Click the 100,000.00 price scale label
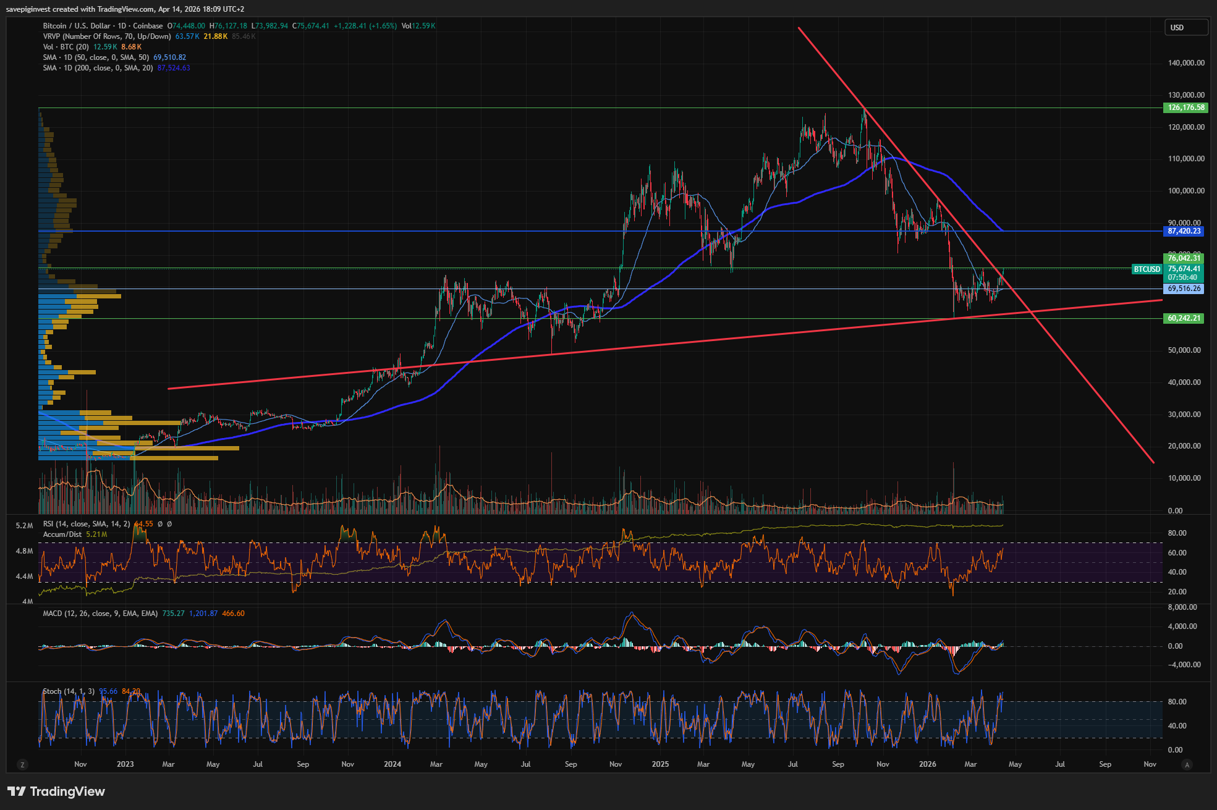Image resolution: width=1217 pixels, height=810 pixels. [1185, 191]
